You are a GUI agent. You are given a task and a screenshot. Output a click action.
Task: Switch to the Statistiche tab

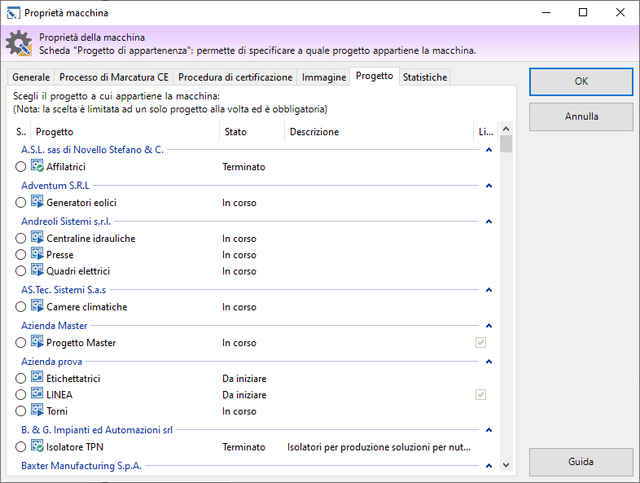point(424,77)
